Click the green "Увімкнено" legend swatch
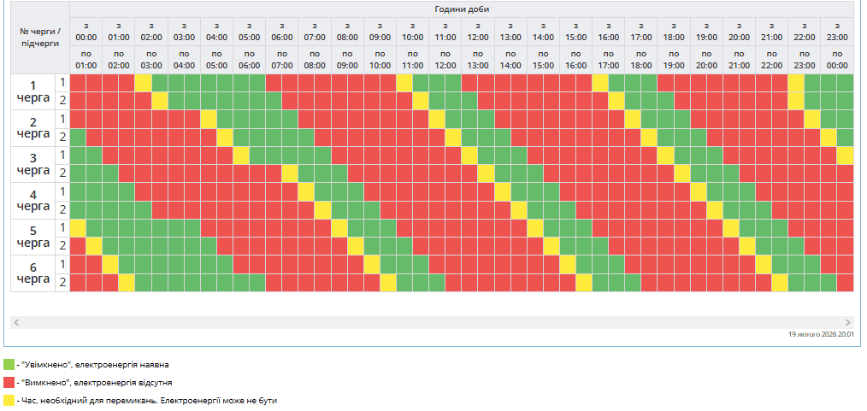The width and height of the screenshot is (867, 411). tap(9, 365)
